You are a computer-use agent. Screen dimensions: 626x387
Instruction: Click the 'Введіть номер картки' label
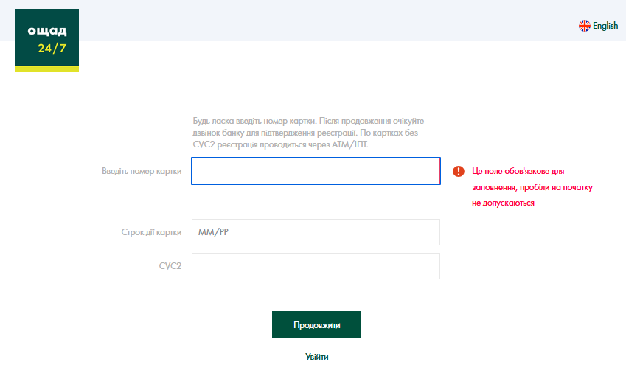tap(142, 171)
